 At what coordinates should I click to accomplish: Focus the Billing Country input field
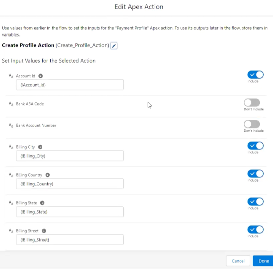point(69,184)
